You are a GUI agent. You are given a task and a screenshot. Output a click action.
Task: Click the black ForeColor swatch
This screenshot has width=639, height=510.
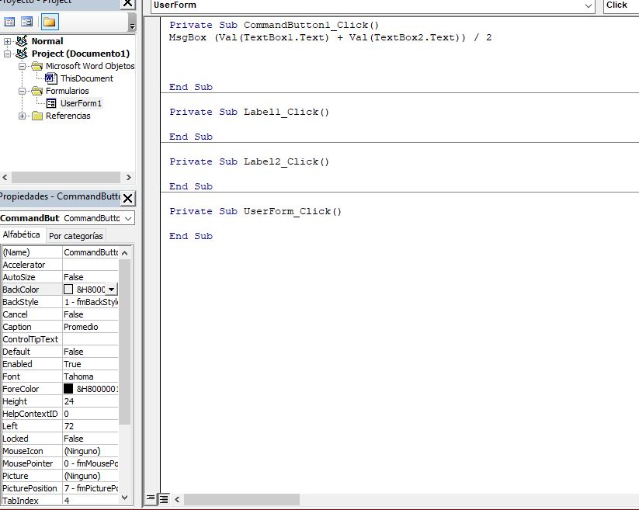pos(68,389)
